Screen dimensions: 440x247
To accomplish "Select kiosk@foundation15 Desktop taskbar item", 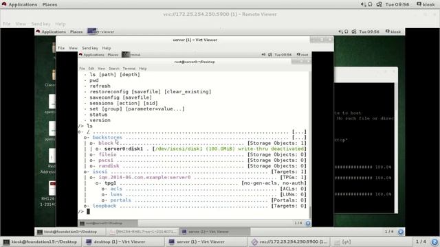I will (x=41, y=242).
